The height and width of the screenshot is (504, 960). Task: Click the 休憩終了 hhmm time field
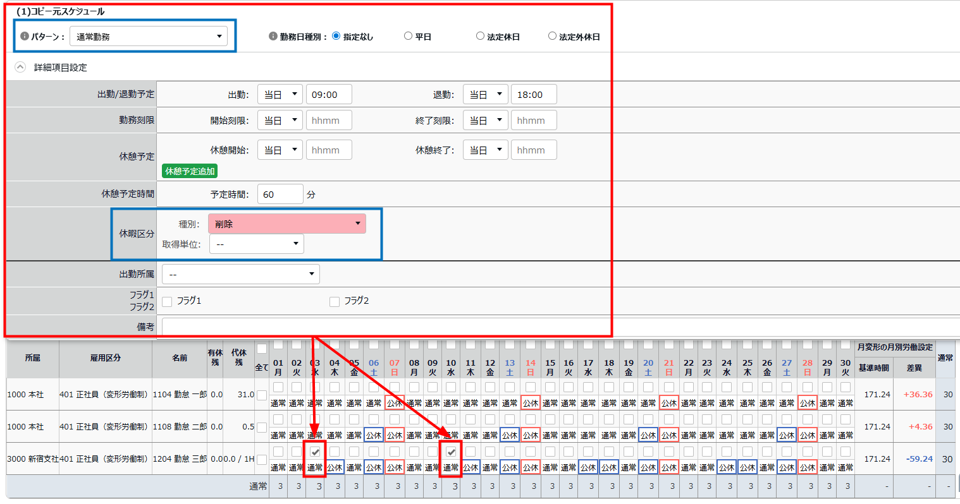pyautogui.click(x=534, y=150)
